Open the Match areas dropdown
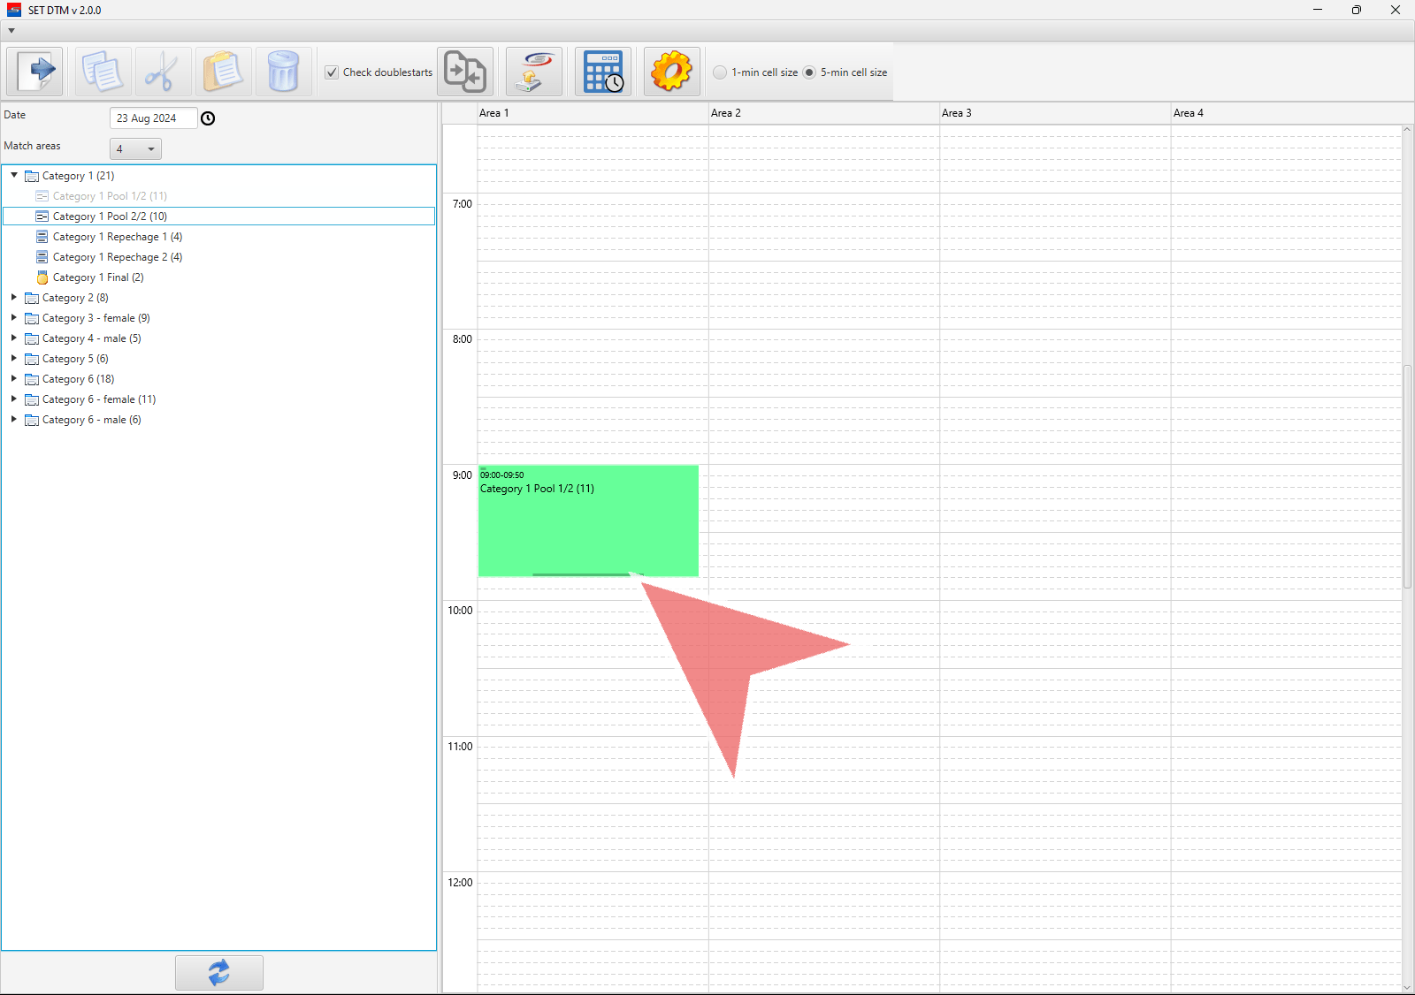 [135, 148]
